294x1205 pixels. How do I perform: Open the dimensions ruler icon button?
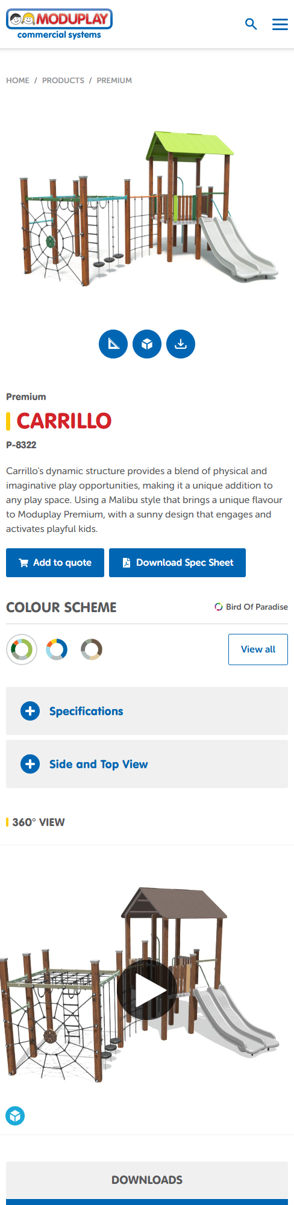pos(113,344)
